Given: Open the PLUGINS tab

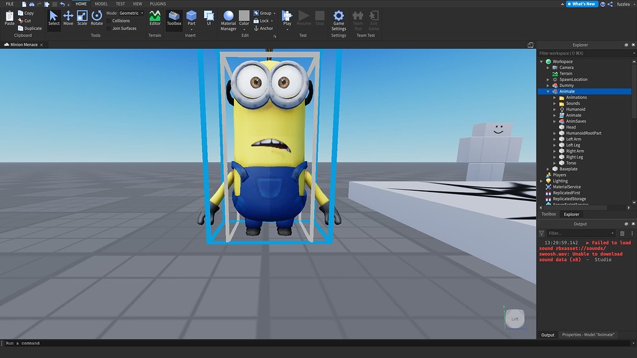Looking at the screenshot, I should point(157,4).
